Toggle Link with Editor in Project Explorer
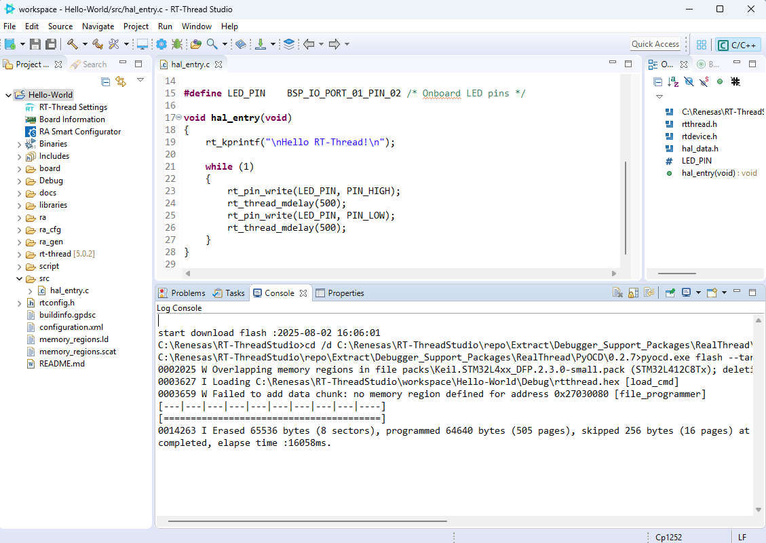 [121, 81]
